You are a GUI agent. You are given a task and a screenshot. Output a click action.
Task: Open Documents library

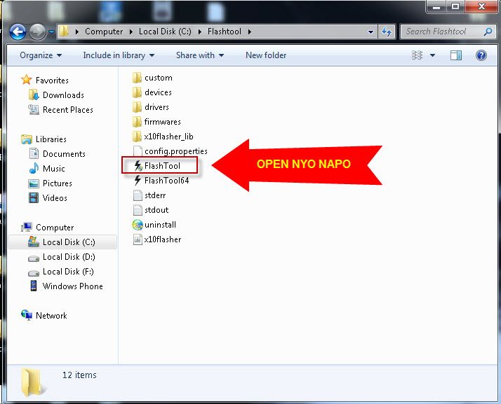pos(64,154)
